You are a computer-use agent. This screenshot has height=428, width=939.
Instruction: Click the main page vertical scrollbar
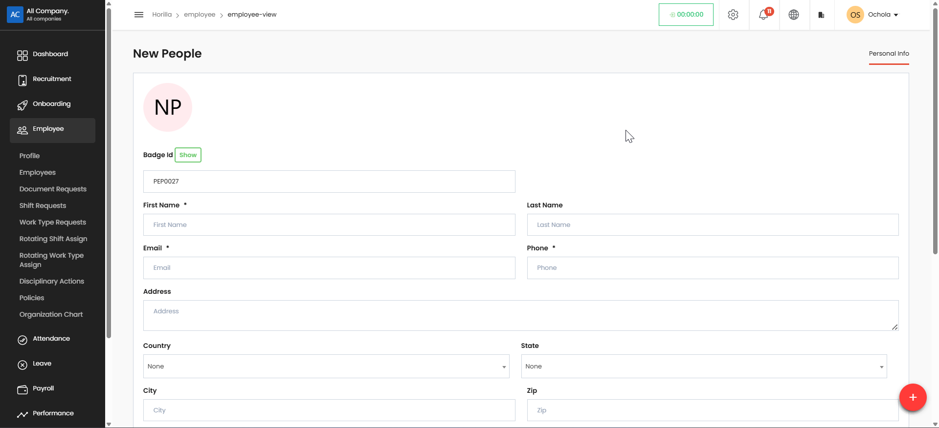(935, 131)
